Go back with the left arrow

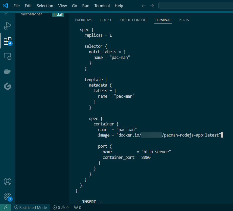pyautogui.click(x=144, y=6)
